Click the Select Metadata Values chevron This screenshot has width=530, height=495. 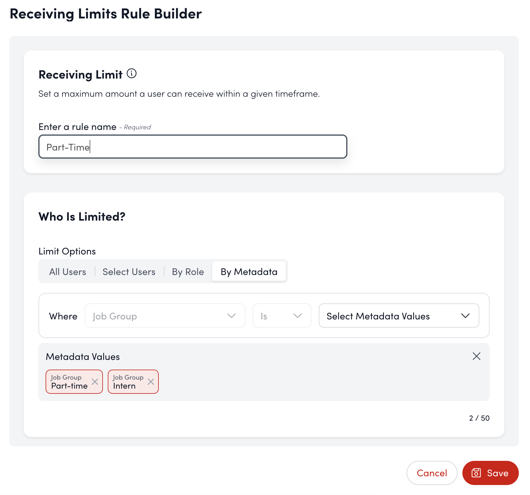point(465,316)
